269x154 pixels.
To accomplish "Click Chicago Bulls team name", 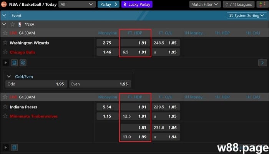I will pos(22,52).
